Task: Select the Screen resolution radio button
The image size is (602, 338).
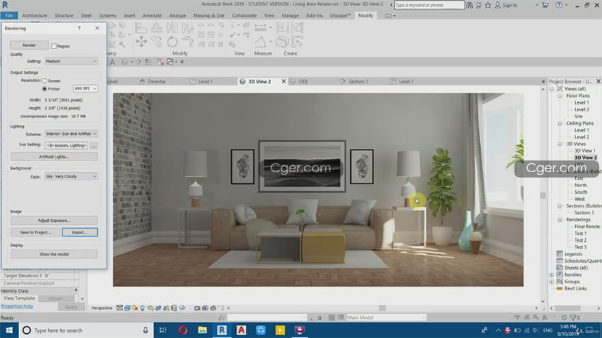Action: [44, 81]
